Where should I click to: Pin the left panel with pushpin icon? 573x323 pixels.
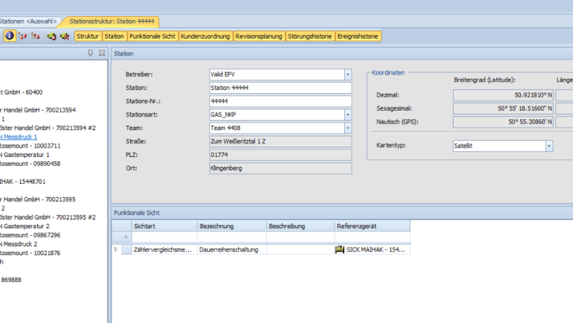click(91, 53)
